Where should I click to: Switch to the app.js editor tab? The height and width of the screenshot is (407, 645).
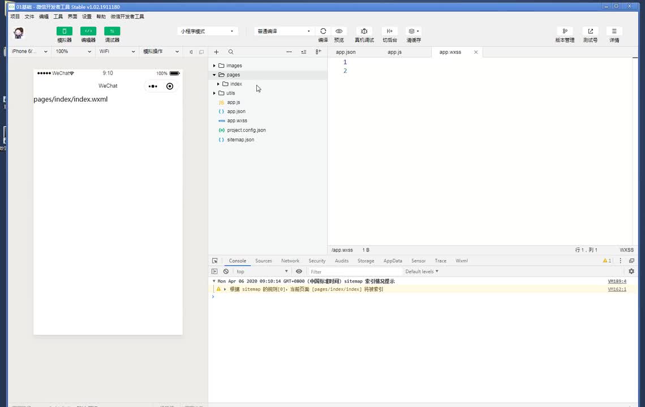point(394,52)
